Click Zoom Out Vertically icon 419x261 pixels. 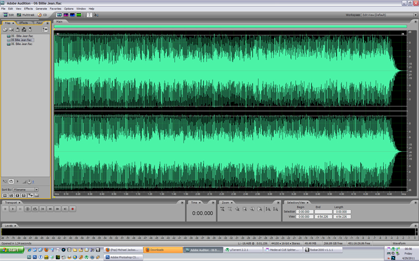[x=275, y=209]
